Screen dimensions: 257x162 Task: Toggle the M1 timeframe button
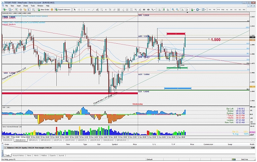210,9
